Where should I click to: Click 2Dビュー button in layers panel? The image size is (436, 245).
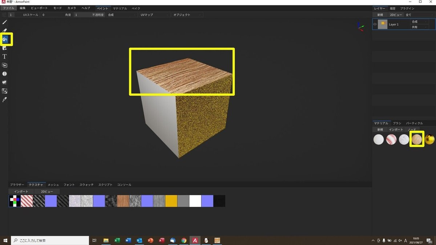pos(396,15)
